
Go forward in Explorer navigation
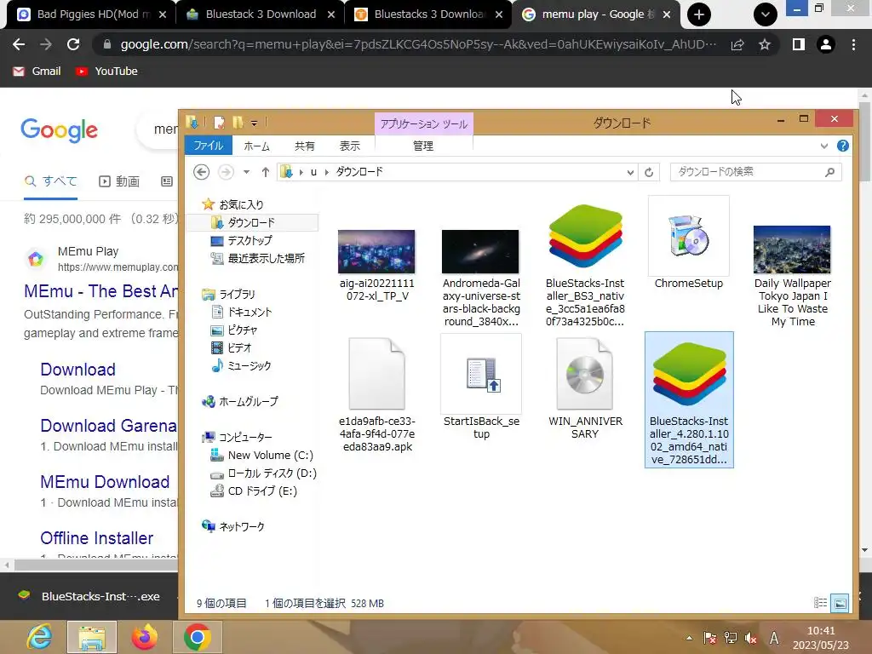click(226, 172)
